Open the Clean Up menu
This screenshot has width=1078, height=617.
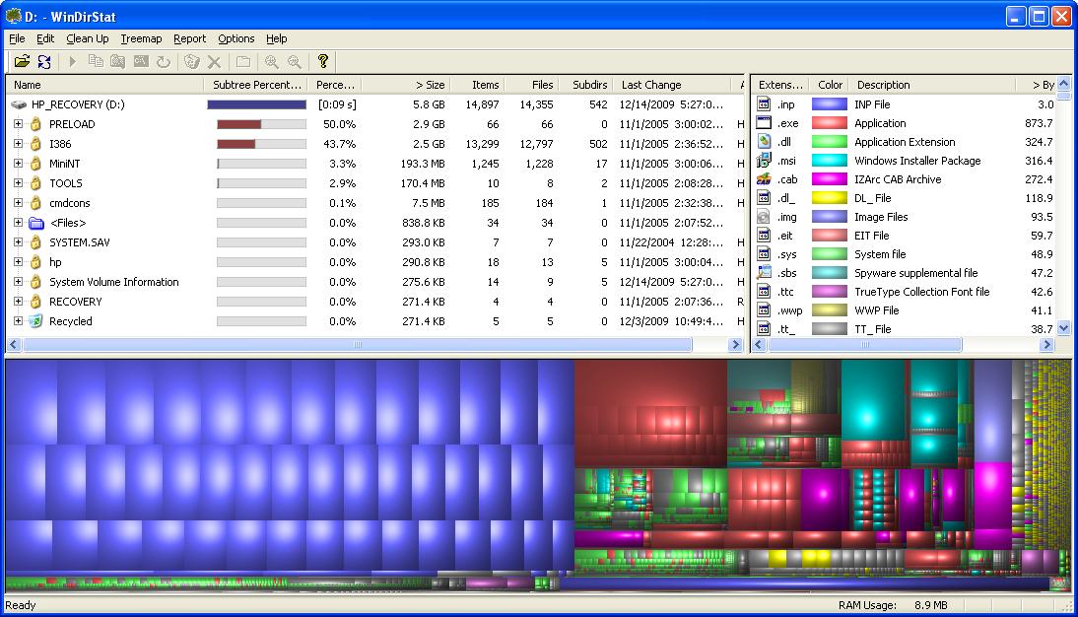pos(88,38)
